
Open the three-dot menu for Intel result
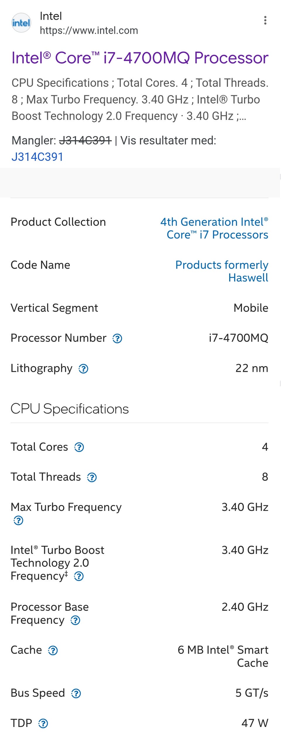[265, 20]
